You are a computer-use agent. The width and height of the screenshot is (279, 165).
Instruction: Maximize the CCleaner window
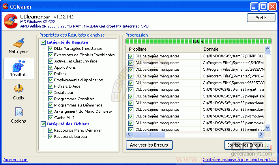click(263, 7)
